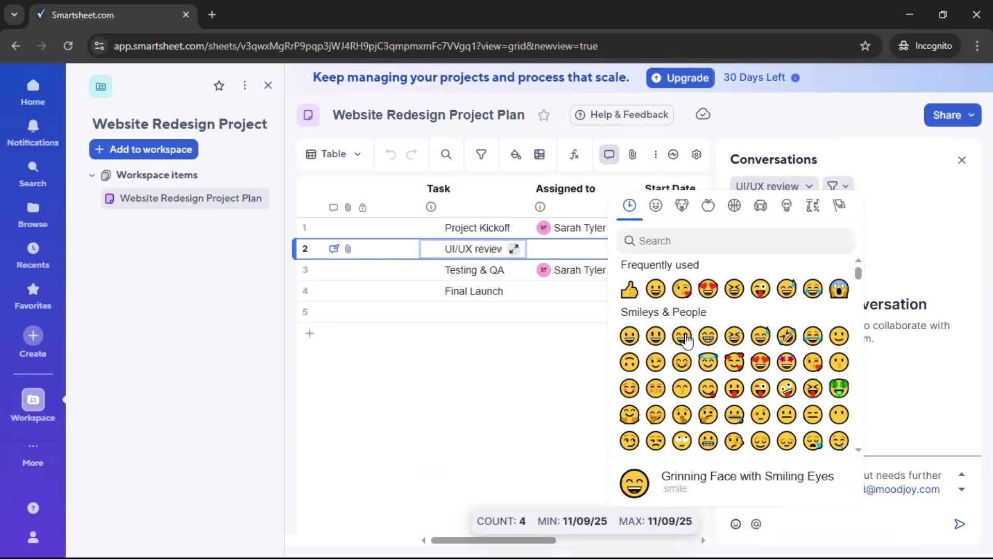Collapse the Workspace items tree
The height and width of the screenshot is (559, 993).
pos(92,175)
